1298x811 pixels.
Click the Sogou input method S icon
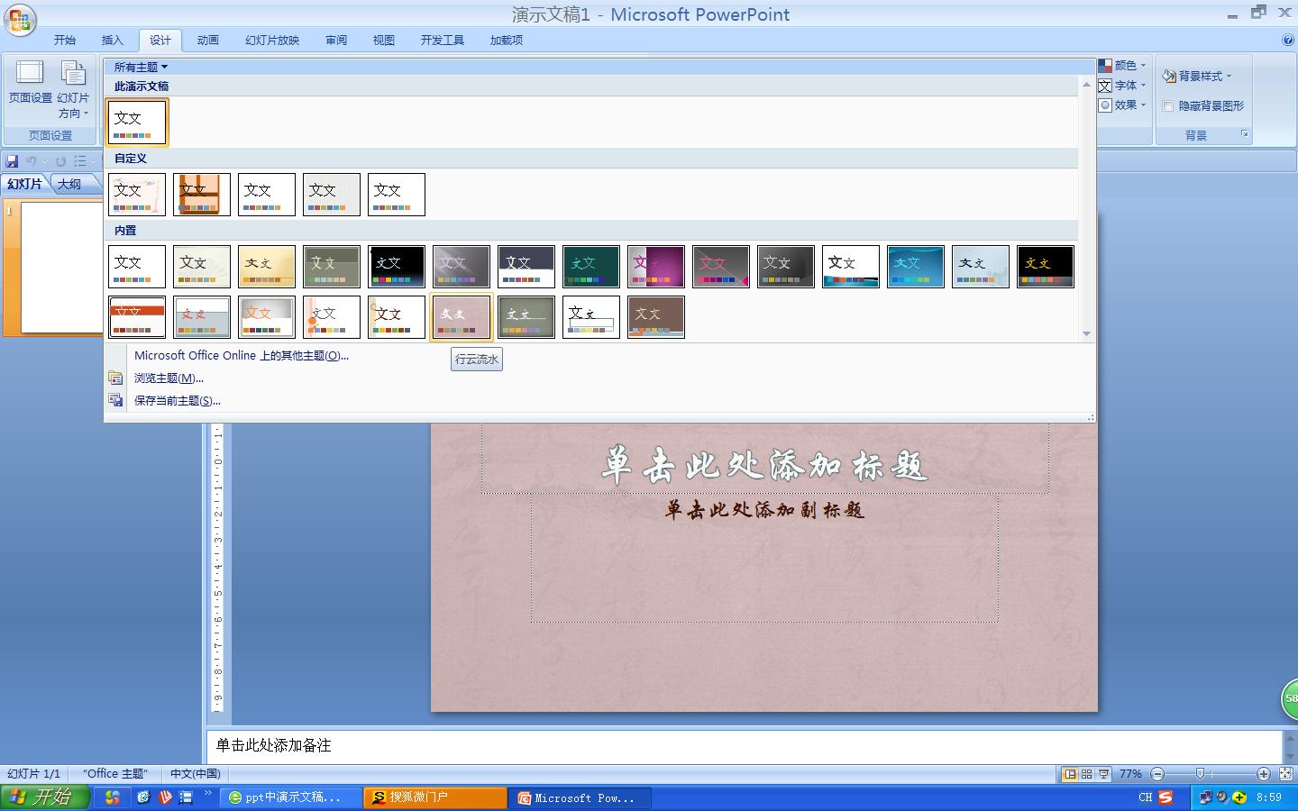[x=1165, y=797]
